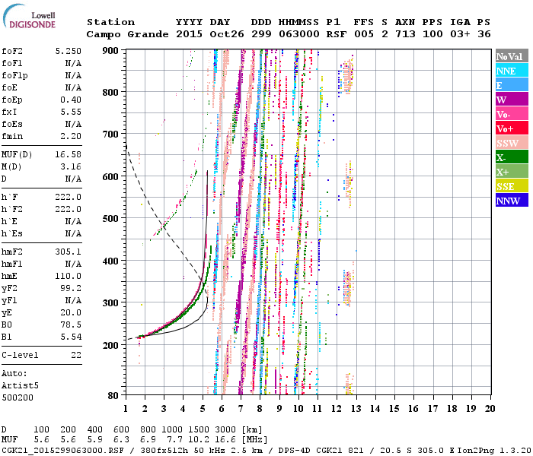
Task: Click the day number 299
Action: (261, 34)
